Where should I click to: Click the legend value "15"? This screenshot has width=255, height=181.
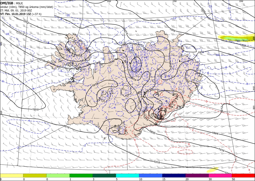[x=164, y=179]
